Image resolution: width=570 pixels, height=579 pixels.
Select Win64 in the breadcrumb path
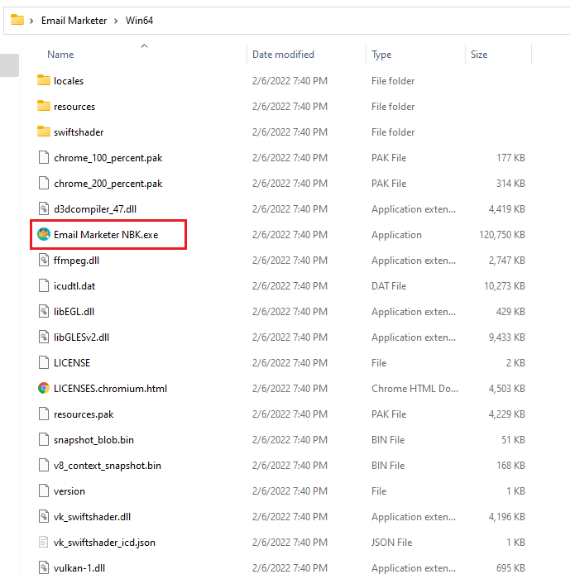[139, 21]
